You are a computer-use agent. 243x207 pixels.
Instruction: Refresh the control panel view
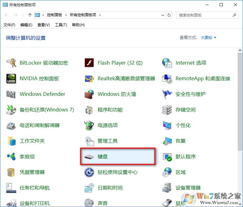pyautogui.click(x=169, y=15)
